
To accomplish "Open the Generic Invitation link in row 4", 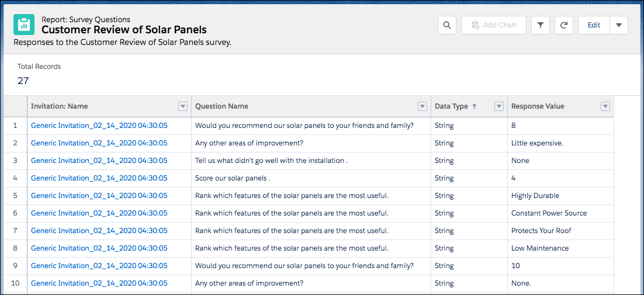I will point(99,178).
